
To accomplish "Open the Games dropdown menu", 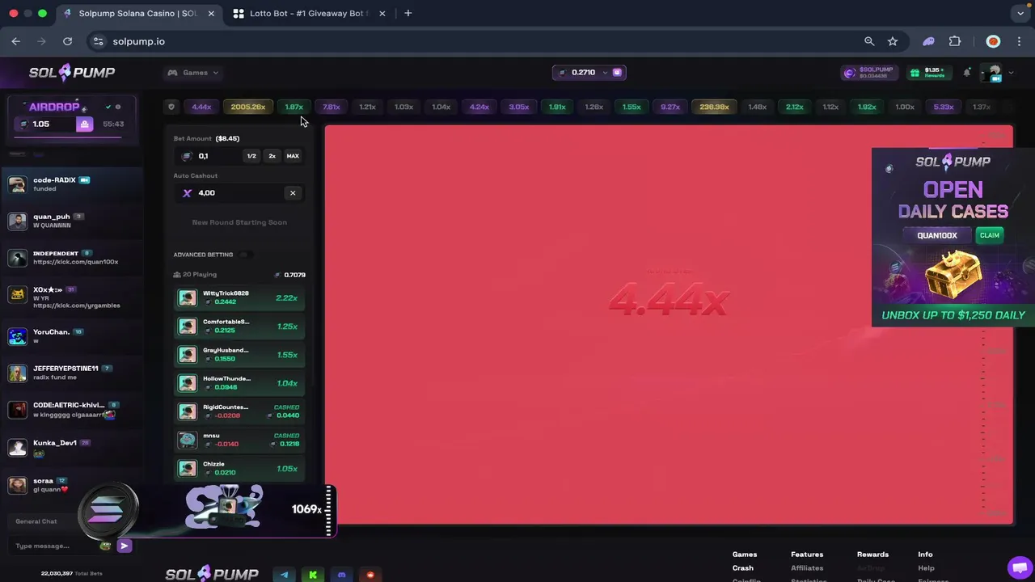I will [x=194, y=73].
